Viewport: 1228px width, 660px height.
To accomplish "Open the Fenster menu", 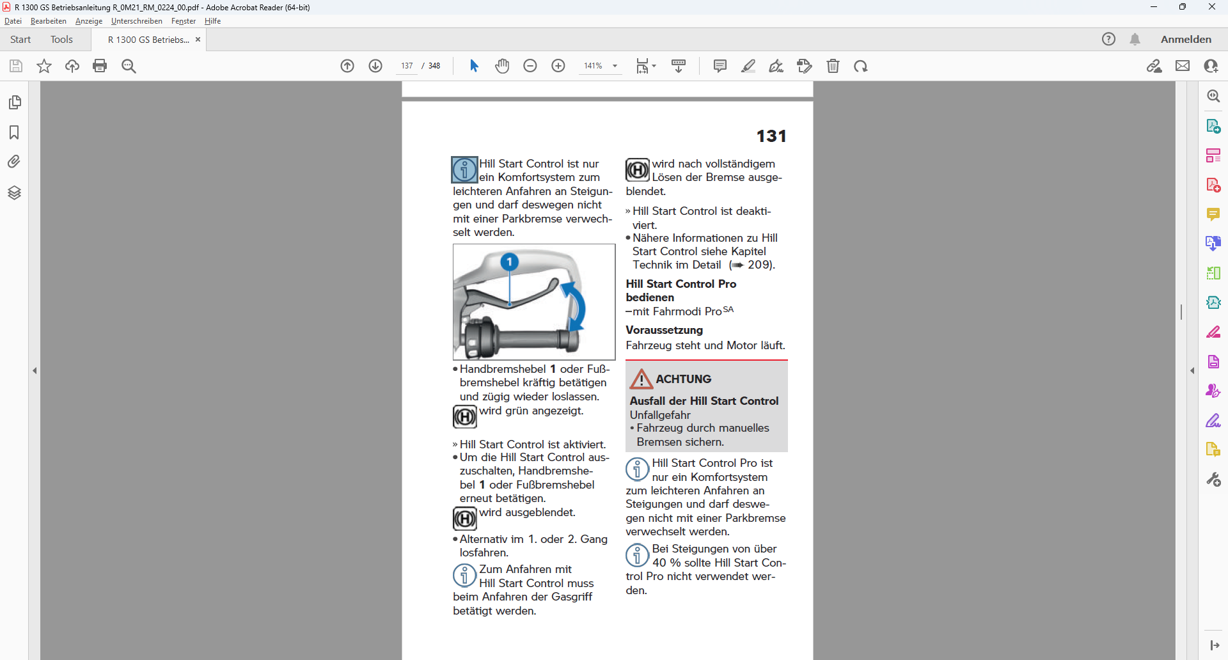I will click(x=184, y=21).
